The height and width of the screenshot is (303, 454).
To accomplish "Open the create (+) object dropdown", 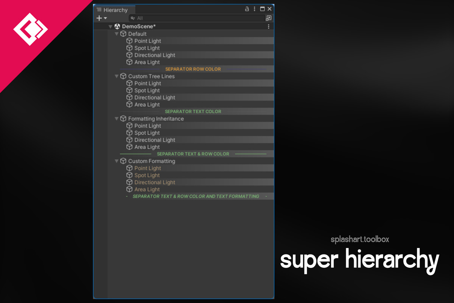I will (102, 18).
